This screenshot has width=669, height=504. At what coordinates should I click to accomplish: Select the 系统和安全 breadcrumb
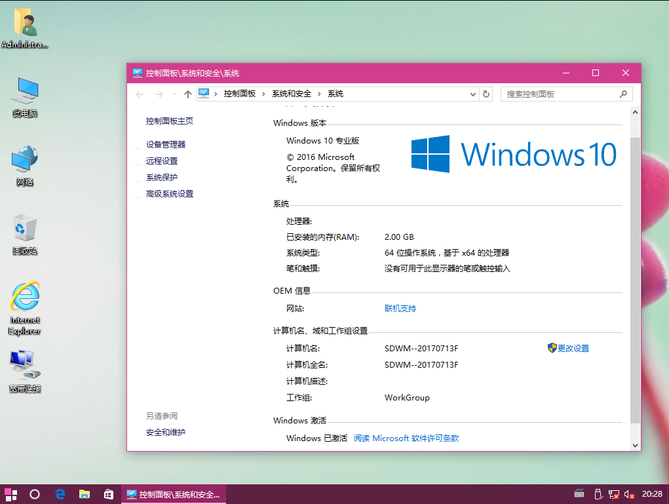[x=292, y=94]
